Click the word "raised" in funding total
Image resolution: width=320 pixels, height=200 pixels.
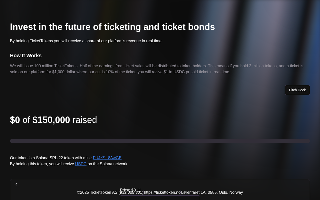point(85,120)
